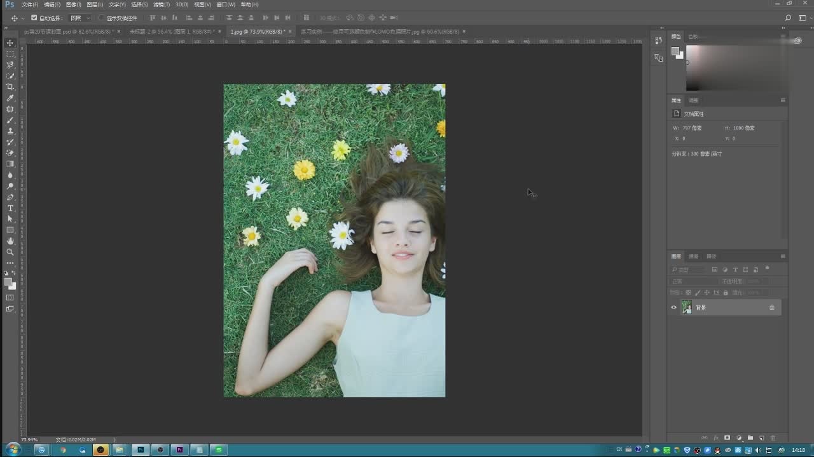Screen dimensions: 814x457
Task: Toggle 自动选择 auto-select checkbox
Action: [x=34, y=18]
